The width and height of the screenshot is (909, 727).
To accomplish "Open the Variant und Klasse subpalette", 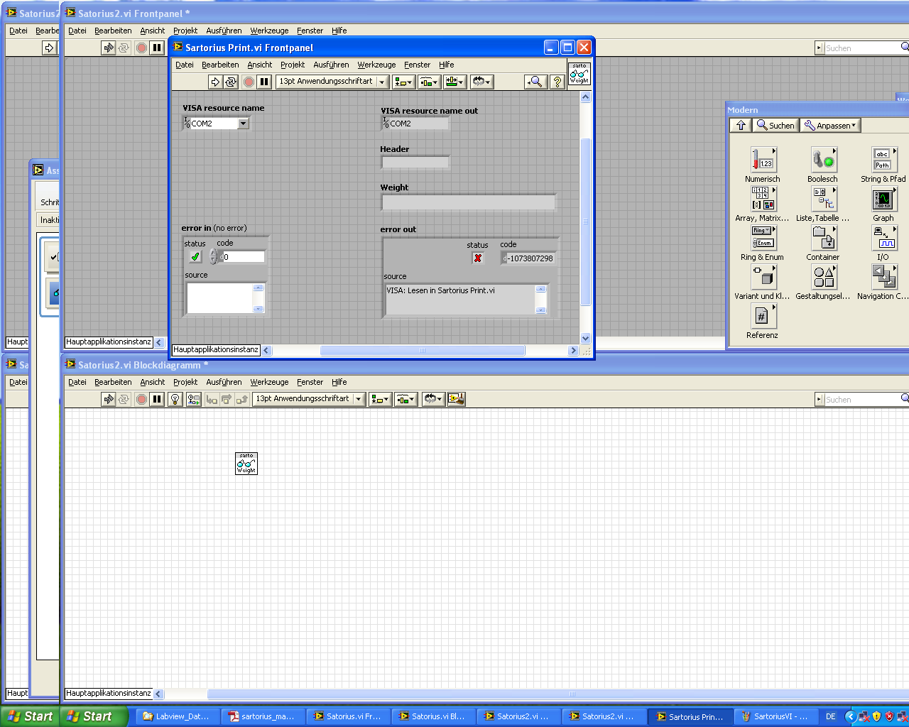I will [763, 277].
